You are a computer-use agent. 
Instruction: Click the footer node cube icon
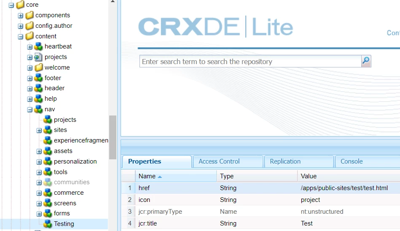[x=38, y=78]
